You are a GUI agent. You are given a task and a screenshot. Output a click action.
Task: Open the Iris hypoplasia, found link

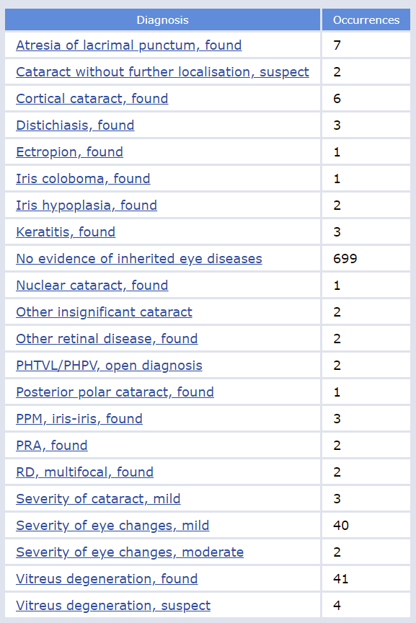pos(87,206)
